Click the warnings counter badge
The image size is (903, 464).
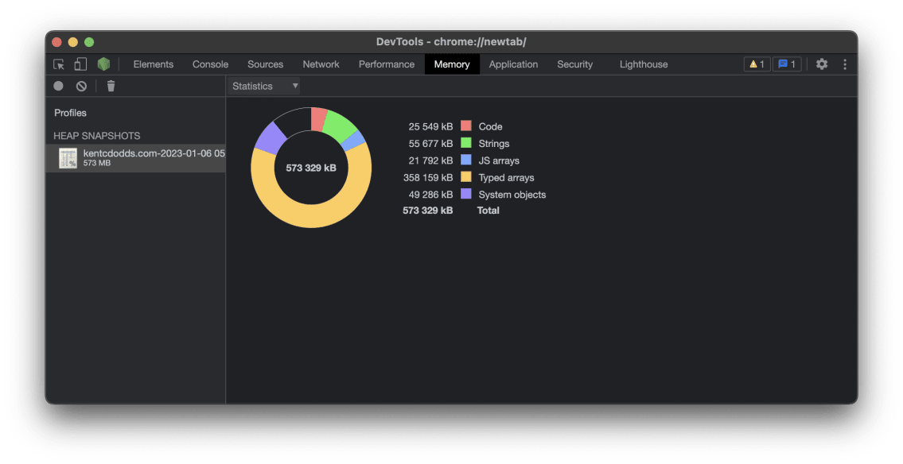click(x=756, y=64)
